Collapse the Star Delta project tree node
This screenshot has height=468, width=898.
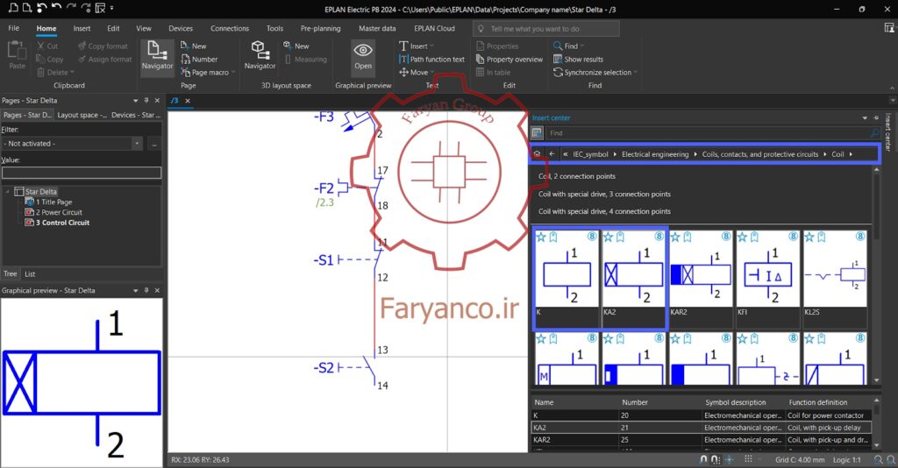7,192
